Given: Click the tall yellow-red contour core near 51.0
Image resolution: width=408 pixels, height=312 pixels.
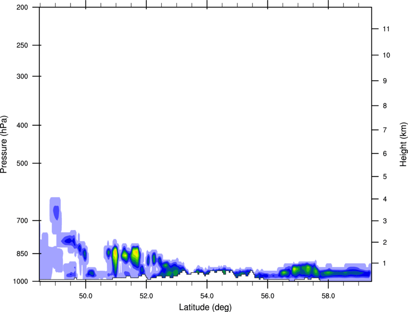Looking at the screenshot, I should tap(115, 258).
